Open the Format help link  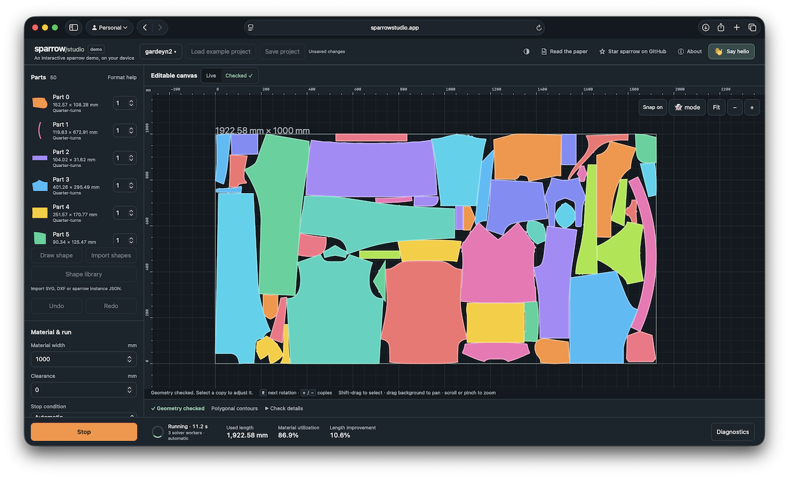(x=122, y=78)
